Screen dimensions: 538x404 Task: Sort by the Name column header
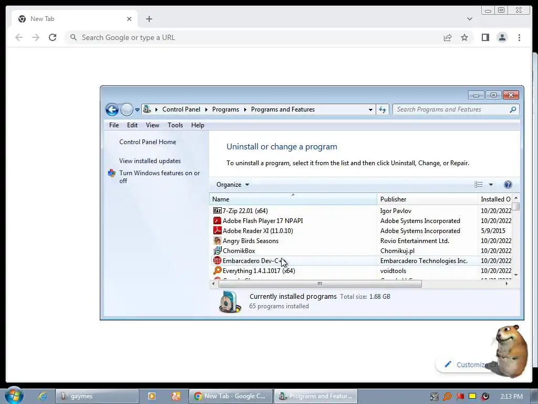pos(293,199)
